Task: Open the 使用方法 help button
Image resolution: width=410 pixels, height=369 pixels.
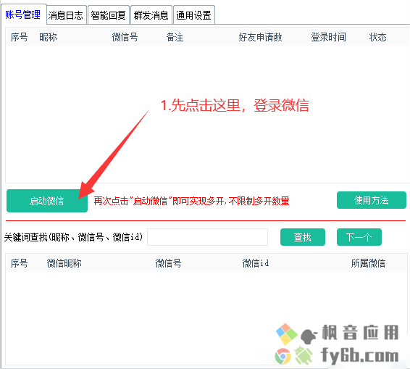Action: 372,200
